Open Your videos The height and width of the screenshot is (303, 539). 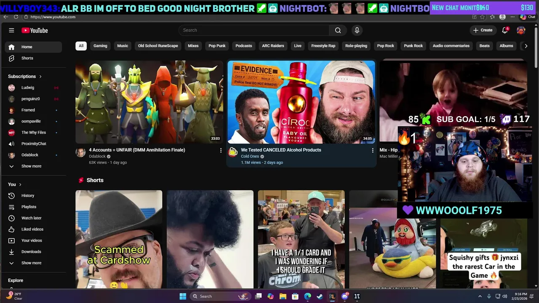[34, 241]
